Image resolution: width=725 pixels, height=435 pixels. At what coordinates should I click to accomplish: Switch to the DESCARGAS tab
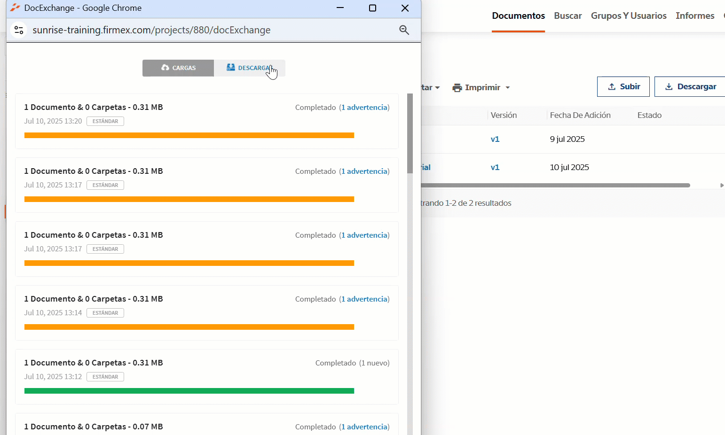(x=250, y=68)
